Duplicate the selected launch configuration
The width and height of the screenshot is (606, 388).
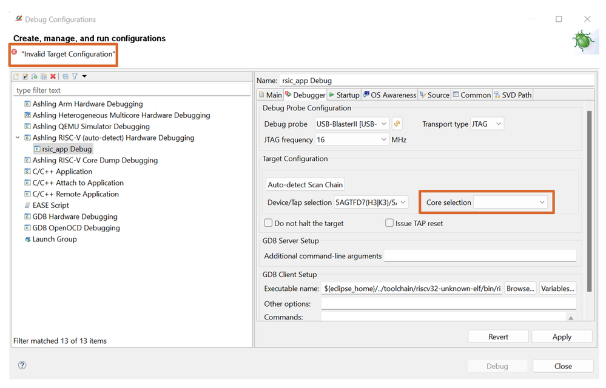[44, 76]
